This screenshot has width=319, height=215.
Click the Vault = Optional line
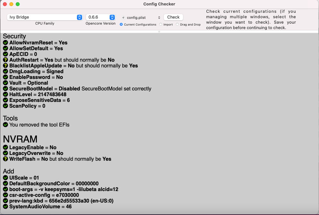29,83
